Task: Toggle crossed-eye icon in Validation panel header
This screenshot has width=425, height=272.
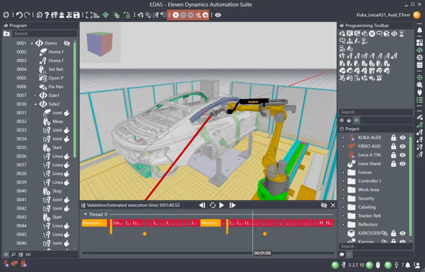Action: pyautogui.click(x=323, y=205)
